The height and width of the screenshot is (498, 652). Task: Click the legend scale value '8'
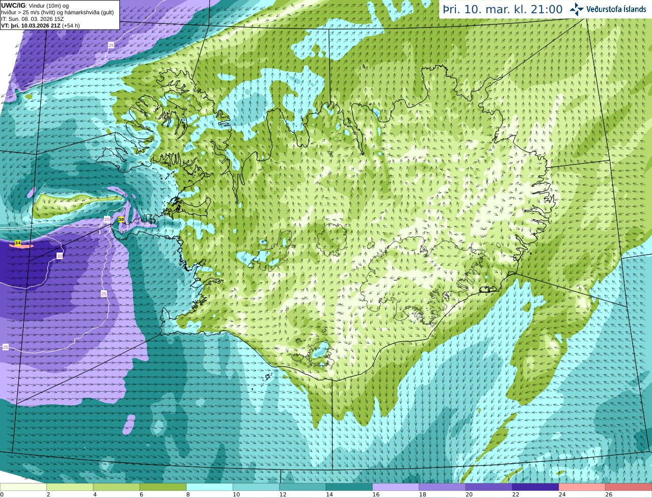188,494
